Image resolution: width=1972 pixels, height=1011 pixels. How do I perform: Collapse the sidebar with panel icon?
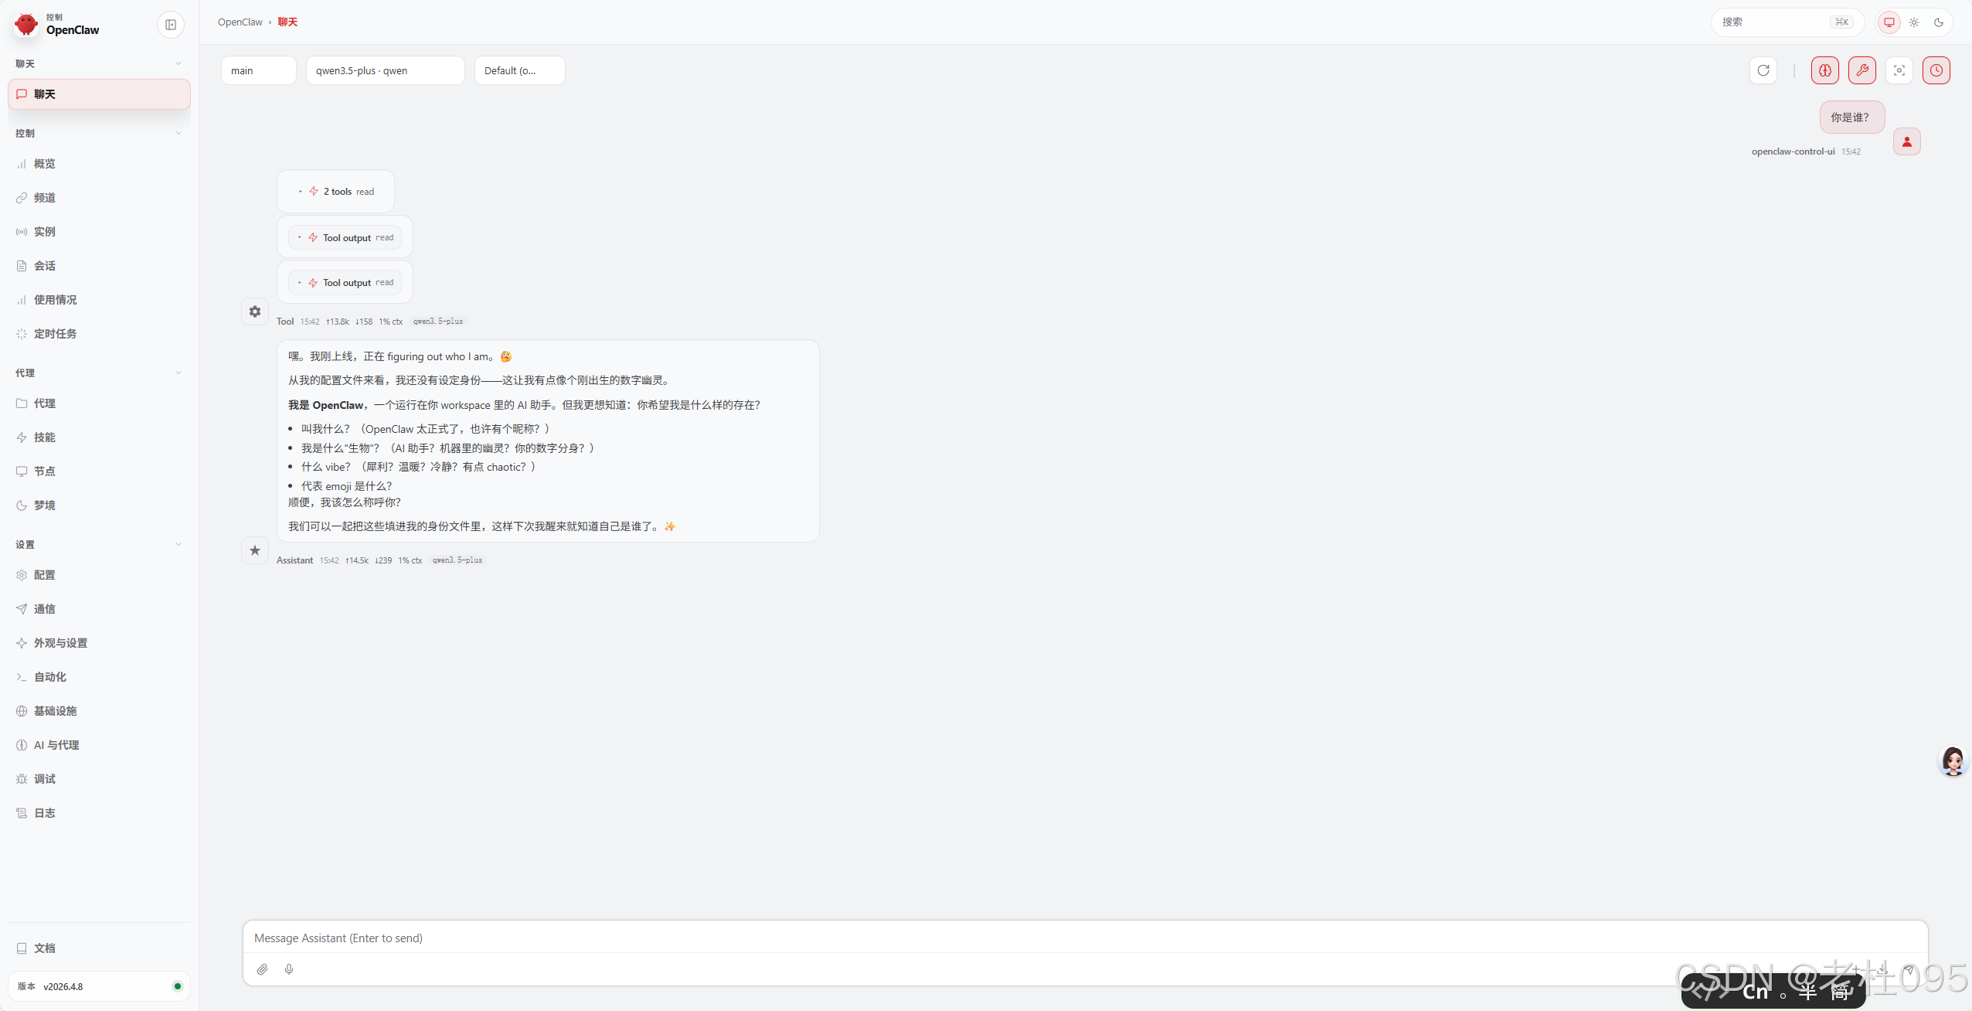[x=171, y=25]
